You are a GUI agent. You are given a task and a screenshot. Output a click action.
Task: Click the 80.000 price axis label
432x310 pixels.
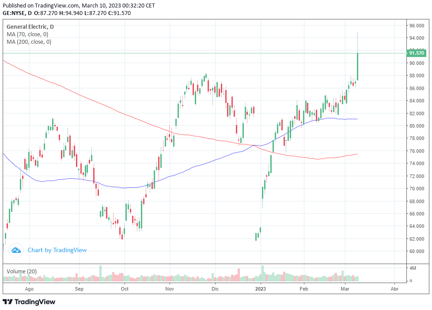tap(417, 126)
